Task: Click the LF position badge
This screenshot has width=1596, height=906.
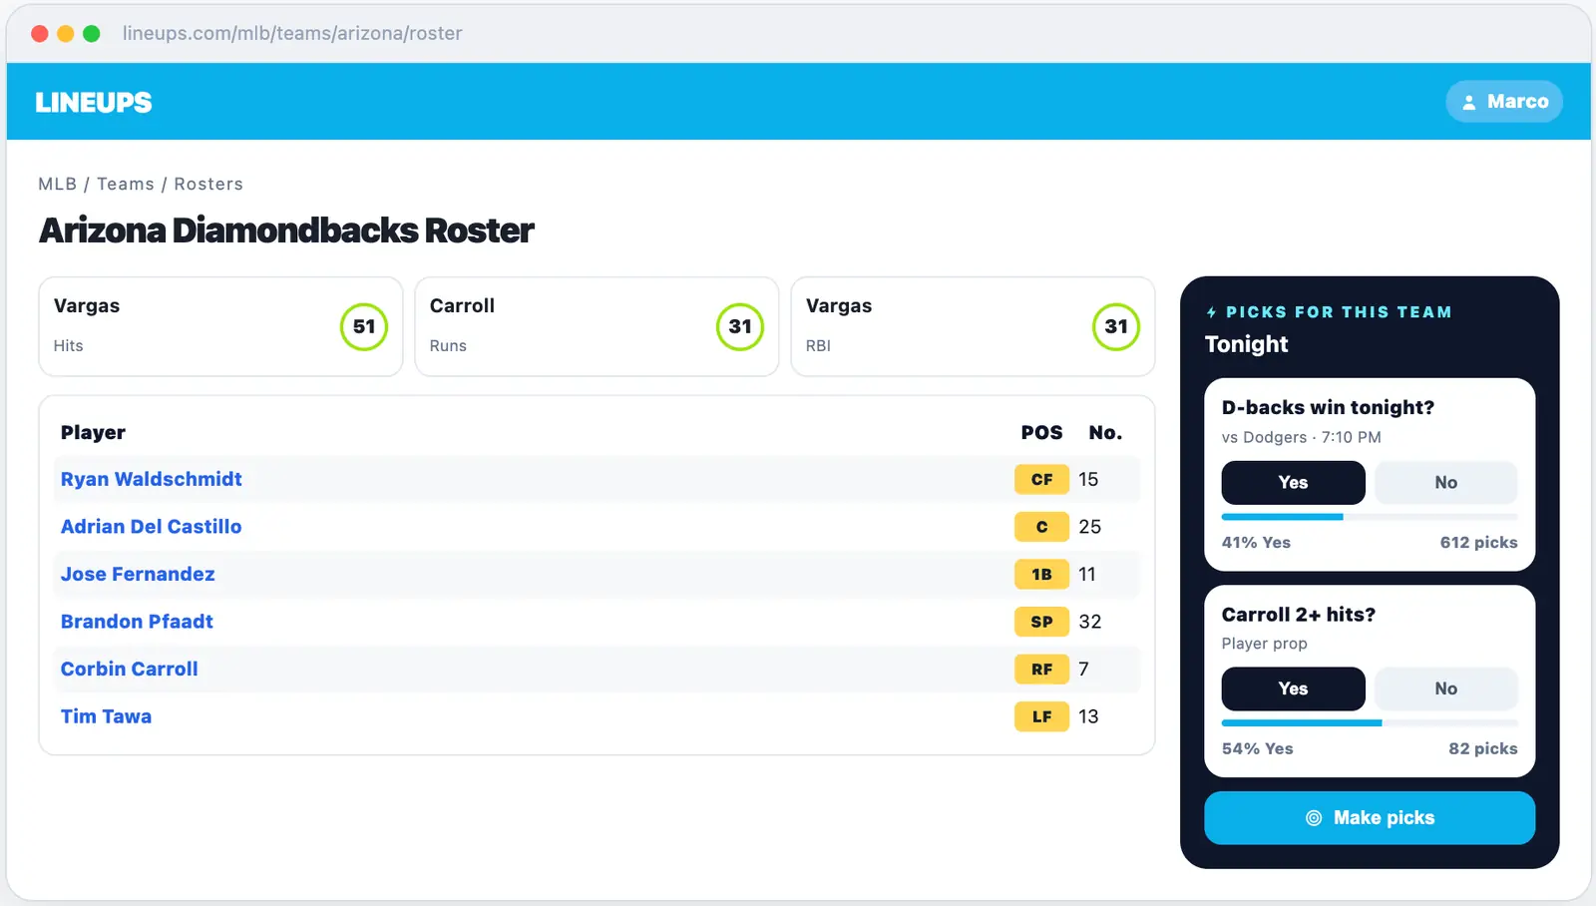Action: pyautogui.click(x=1041, y=716)
